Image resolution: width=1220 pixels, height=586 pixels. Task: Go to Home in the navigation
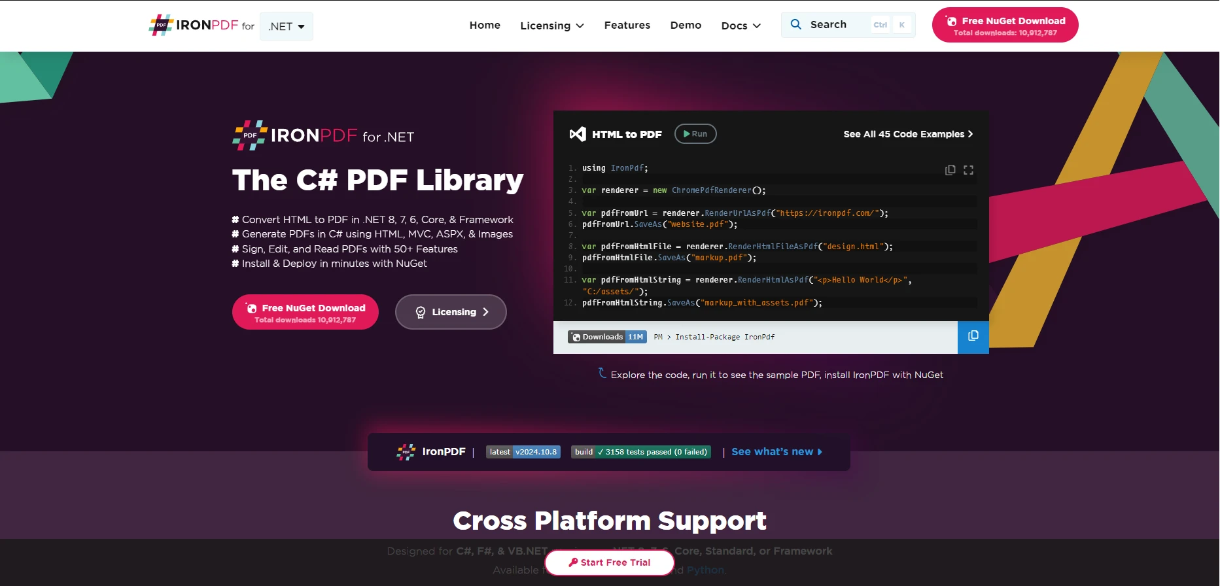(485, 25)
